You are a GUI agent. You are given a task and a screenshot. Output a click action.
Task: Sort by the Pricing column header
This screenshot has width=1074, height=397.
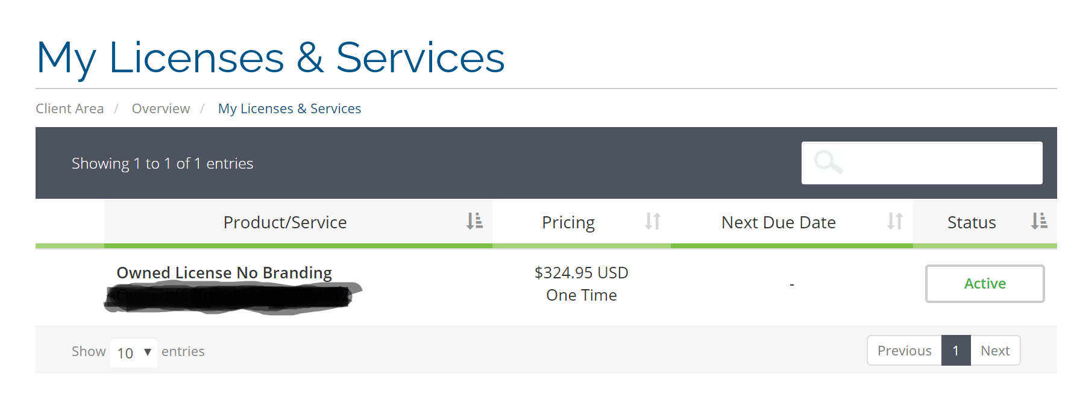pos(568,223)
